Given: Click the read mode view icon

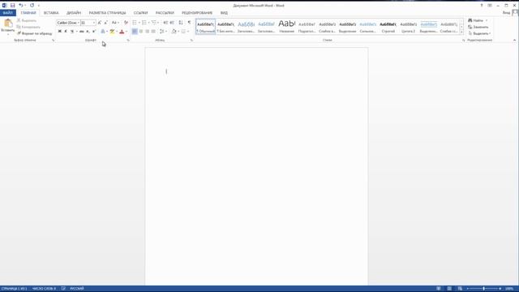Looking at the screenshot, I should 439,289.
